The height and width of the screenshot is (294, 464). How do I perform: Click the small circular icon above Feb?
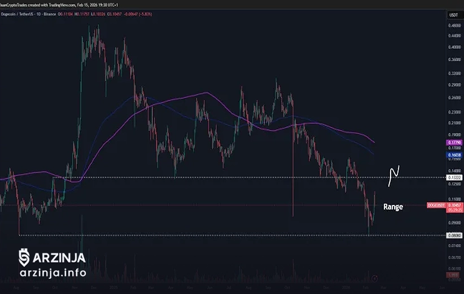coord(375,276)
